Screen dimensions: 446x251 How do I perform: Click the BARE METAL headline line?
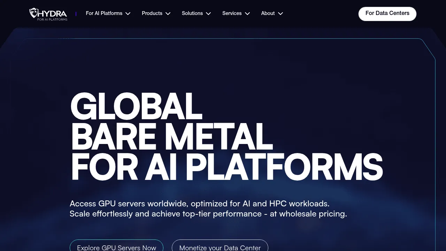(171, 137)
